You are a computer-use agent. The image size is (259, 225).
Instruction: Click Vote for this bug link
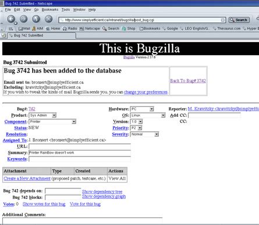(85, 204)
